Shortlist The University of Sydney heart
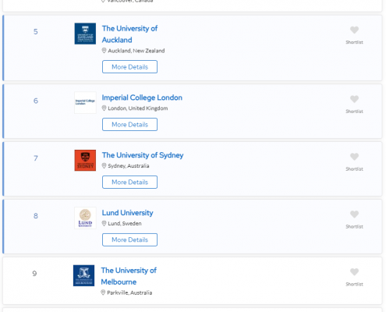The image size is (386, 312). pos(354,157)
